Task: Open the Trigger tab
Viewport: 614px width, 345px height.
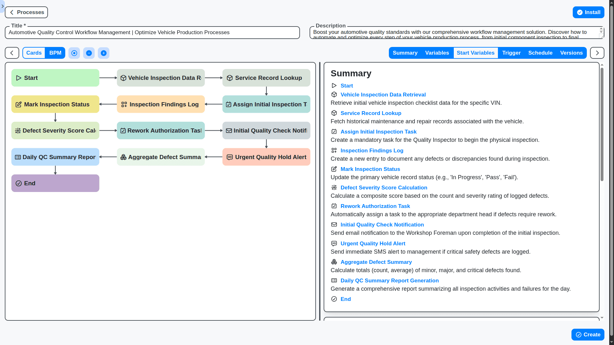Action: click(x=511, y=53)
